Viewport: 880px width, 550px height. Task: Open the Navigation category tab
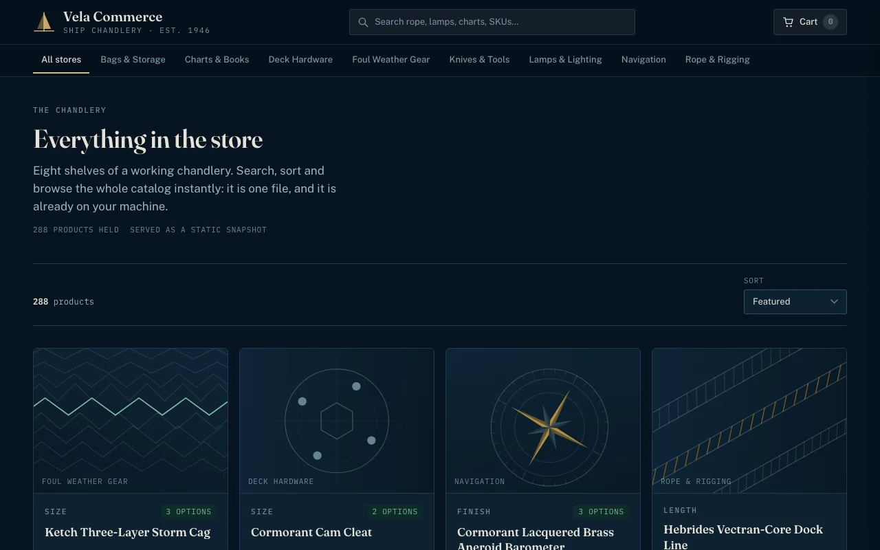[643, 60]
